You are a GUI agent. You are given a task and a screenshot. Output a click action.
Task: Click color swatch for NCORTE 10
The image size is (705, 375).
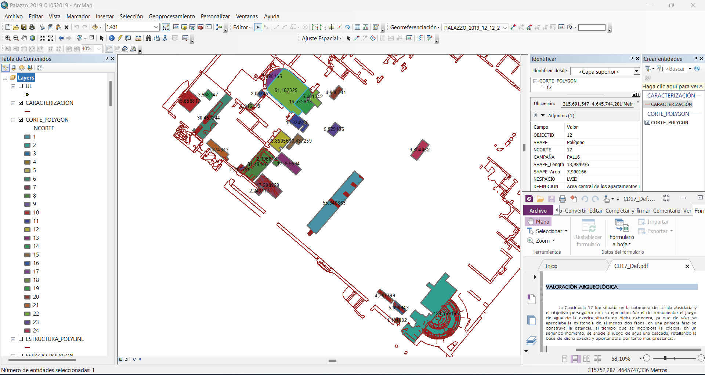coord(27,213)
